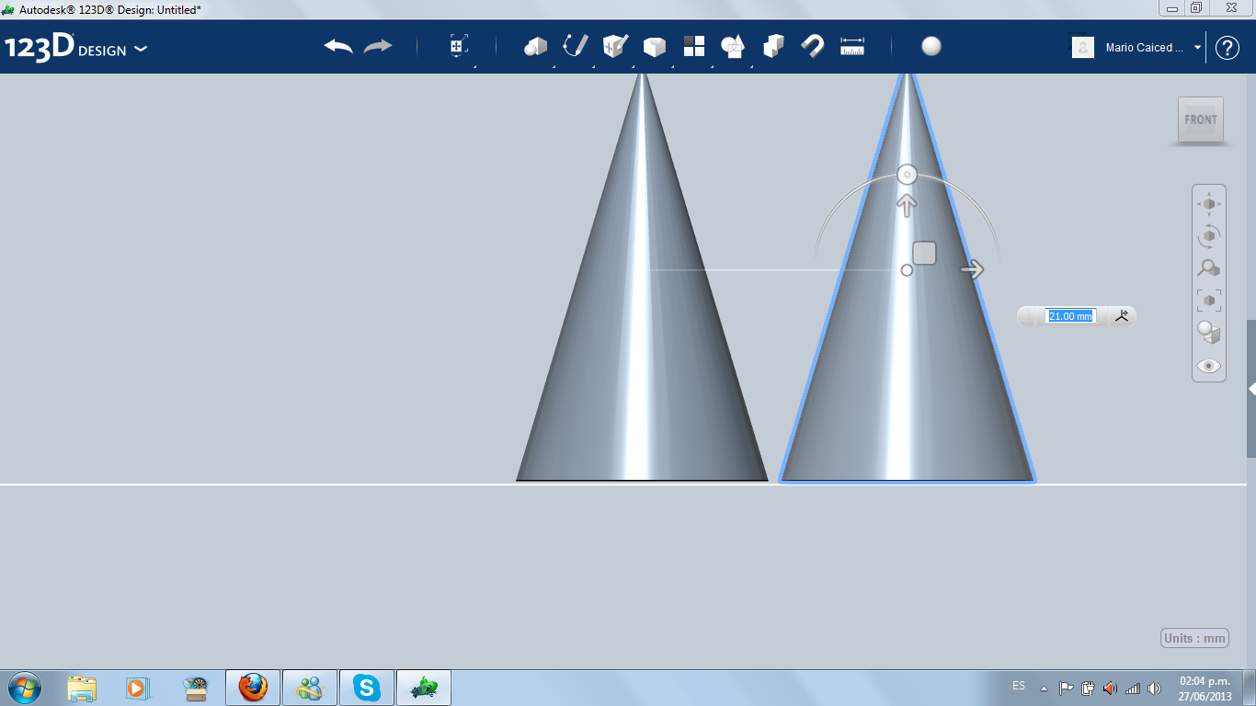
Task: Open Windows Explorer from taskbar
Action: (82, 688)
